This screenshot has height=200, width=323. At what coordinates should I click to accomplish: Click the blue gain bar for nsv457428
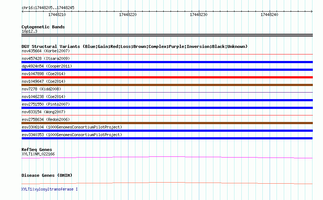(167, 62)
